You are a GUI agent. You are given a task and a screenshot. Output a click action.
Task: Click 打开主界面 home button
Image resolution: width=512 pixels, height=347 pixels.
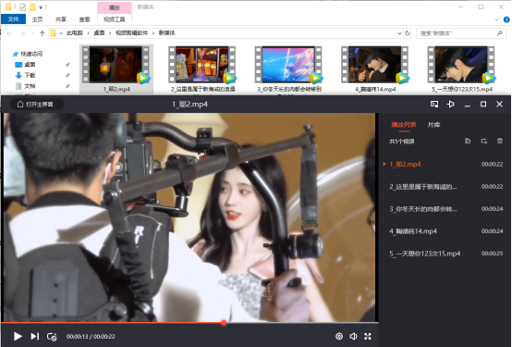pos(37,105)
